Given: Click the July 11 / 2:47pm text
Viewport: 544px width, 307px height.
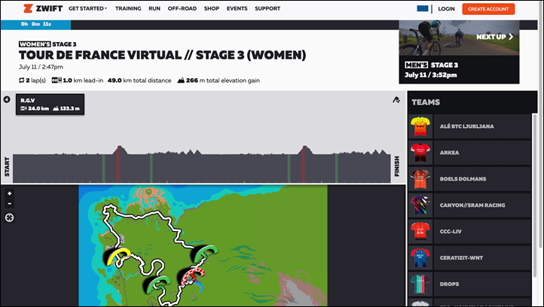Looking at the screenshot, I should click(41, 67).
